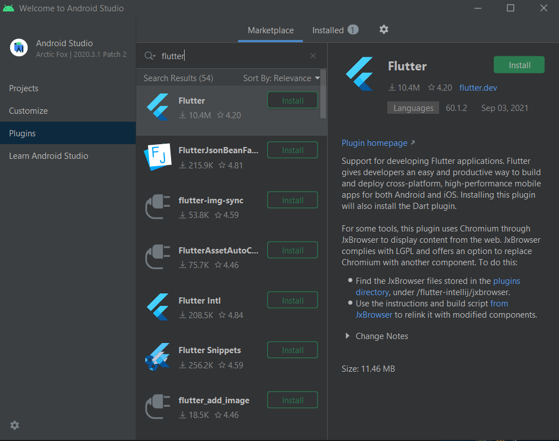Viewport: 559px width, 441px height.
Task: Select the FlutterJsonBeanFa... result name
Action: pyautogui.click(x=218, y=150)
